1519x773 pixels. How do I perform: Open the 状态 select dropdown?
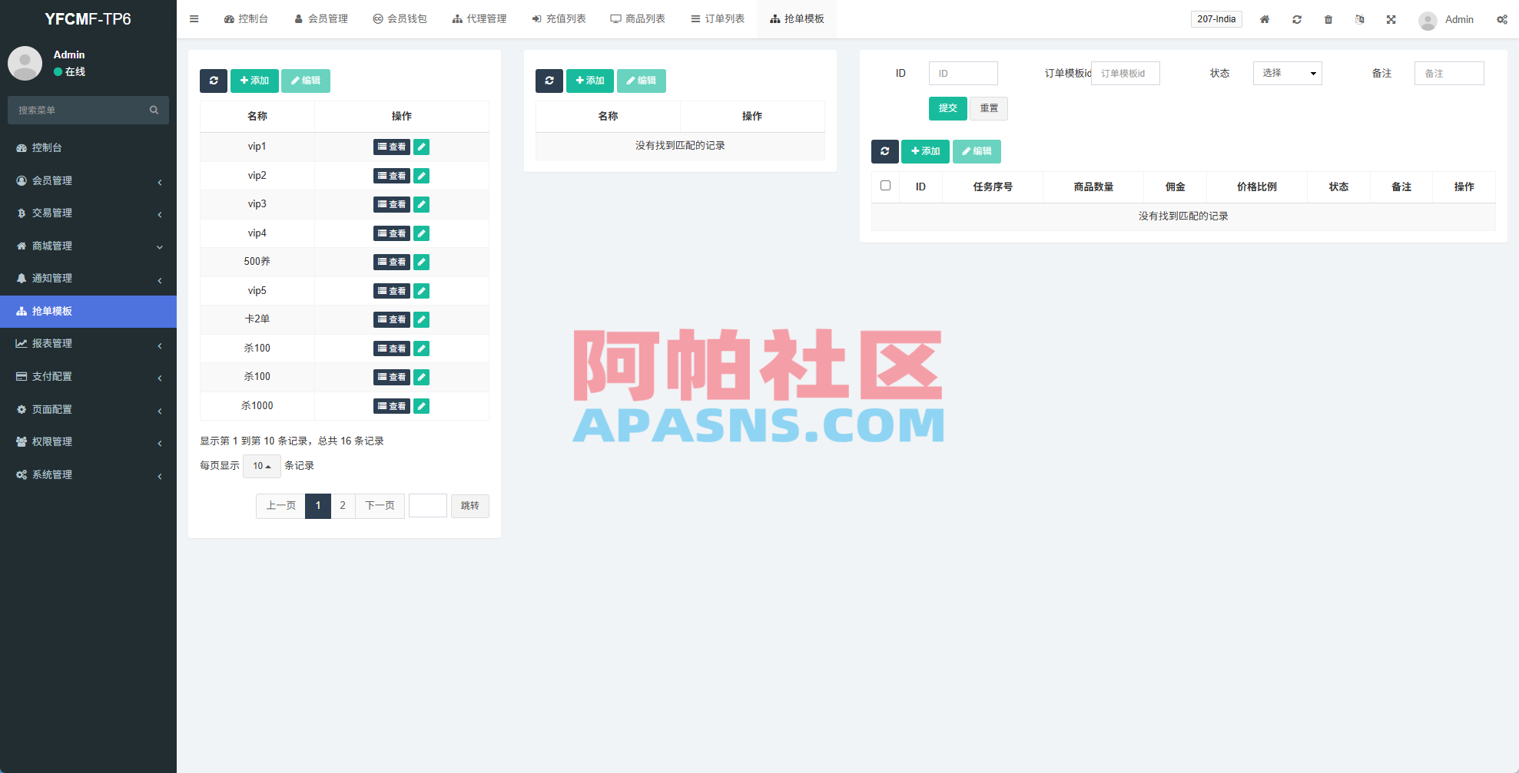1288,73
